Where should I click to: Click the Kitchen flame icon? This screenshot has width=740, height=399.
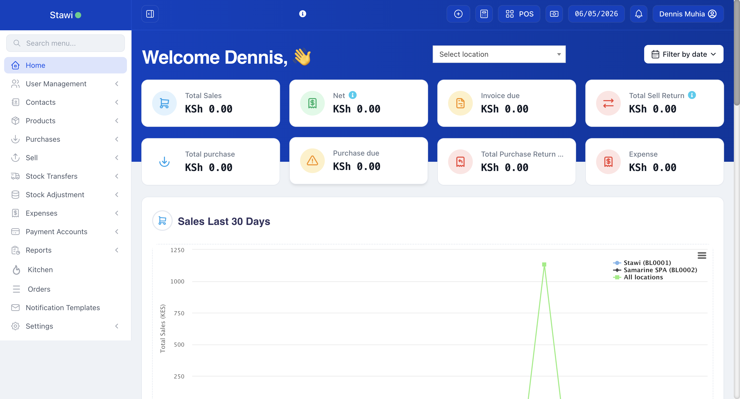click(16, 270)
